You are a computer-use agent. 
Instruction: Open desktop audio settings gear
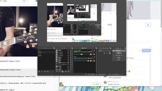click(x=94, y=54)
